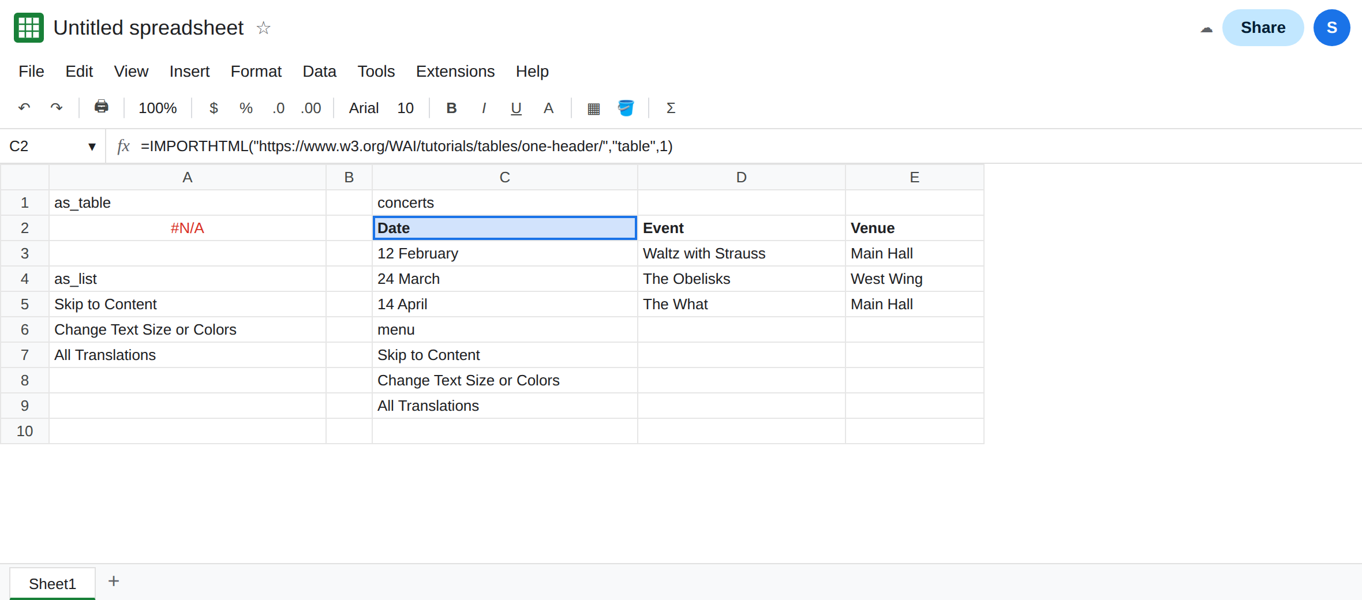Screen dimensions: 1362x600
Task: Select column E header
Action: tap(915, 177)
